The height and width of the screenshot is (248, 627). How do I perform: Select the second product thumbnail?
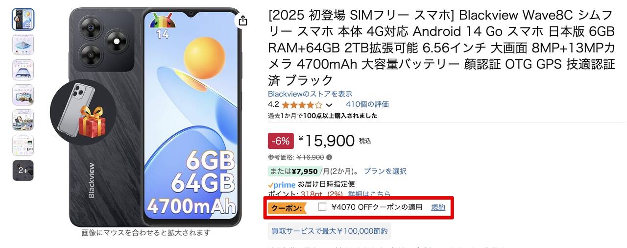pos(23,45)
